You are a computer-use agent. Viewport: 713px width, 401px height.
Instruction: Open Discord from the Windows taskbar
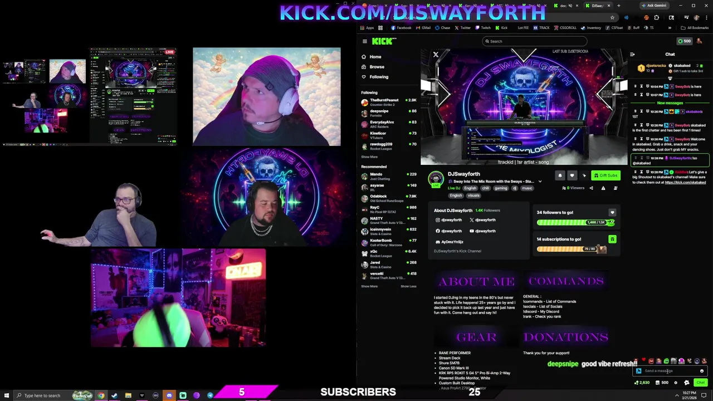click(x=169, y=395)
